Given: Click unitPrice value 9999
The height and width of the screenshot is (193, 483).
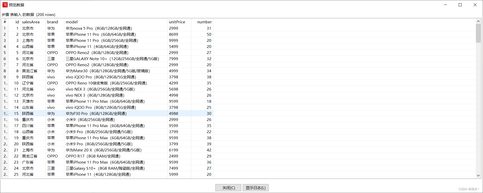Looking at the screenshot, I should coord(174,40).
